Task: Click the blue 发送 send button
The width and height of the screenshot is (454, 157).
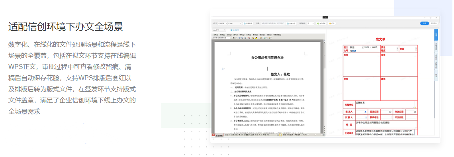Action: 425,24
